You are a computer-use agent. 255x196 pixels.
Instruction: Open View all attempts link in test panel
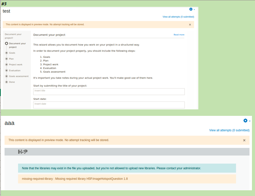coord(178,17)
